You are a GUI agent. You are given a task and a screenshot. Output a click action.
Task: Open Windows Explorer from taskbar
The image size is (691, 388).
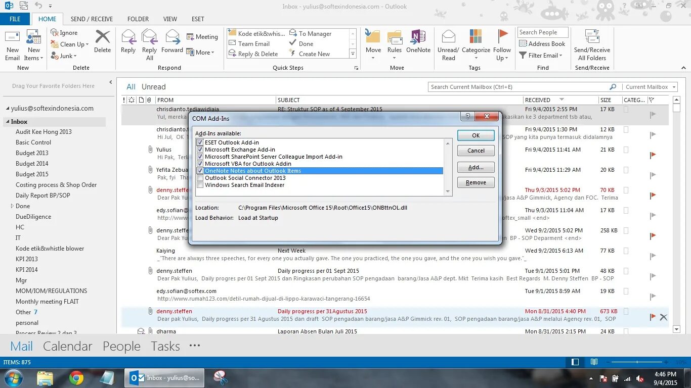click(x=45, y=377)
